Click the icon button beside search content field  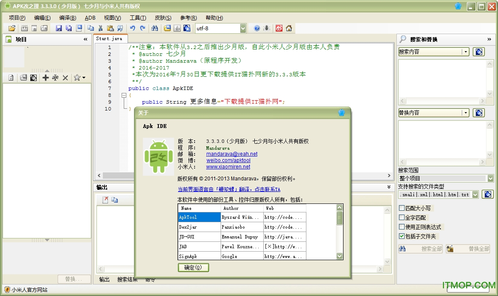click(479, 52)
